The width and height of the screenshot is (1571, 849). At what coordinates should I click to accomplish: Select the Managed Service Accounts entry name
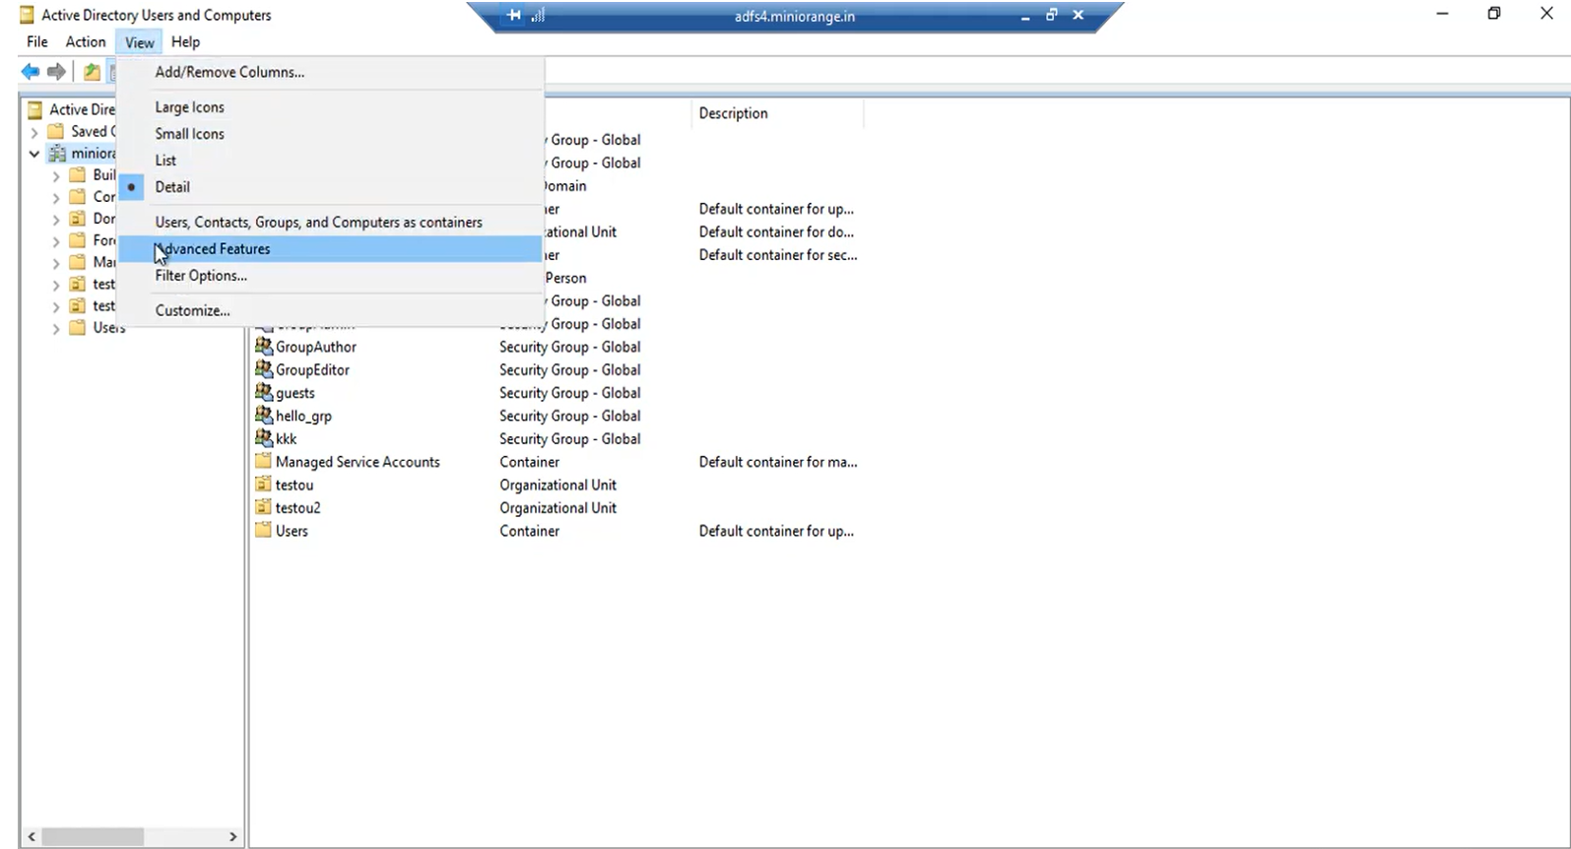(358, 462)
